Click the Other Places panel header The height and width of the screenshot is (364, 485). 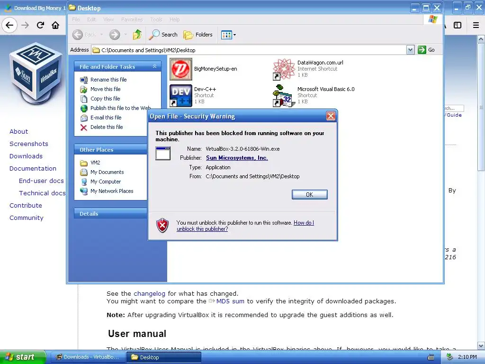[111, 149]
